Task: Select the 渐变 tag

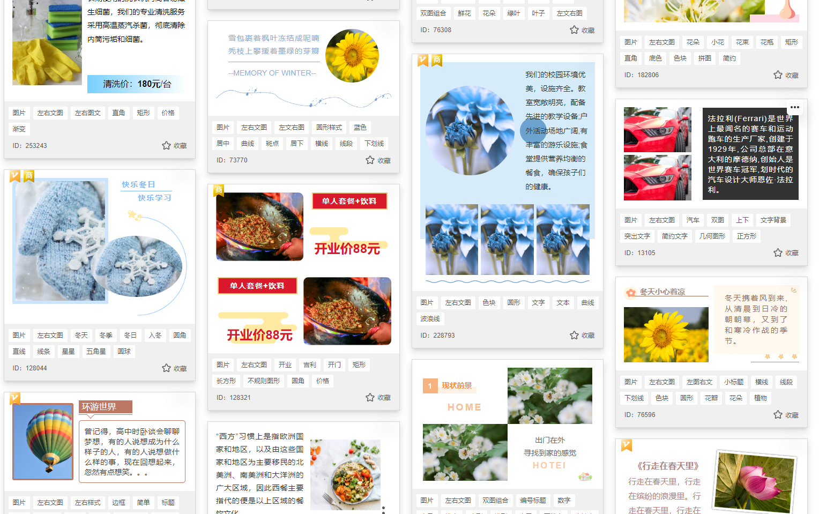Action: tap(19, 129)
